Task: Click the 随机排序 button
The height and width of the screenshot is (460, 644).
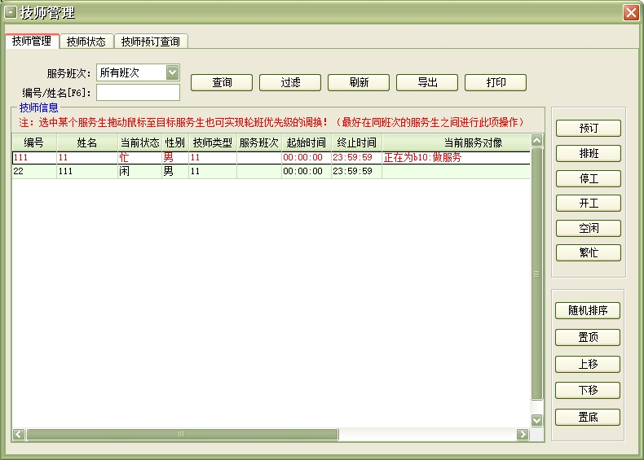Action: tap(588, 311)
